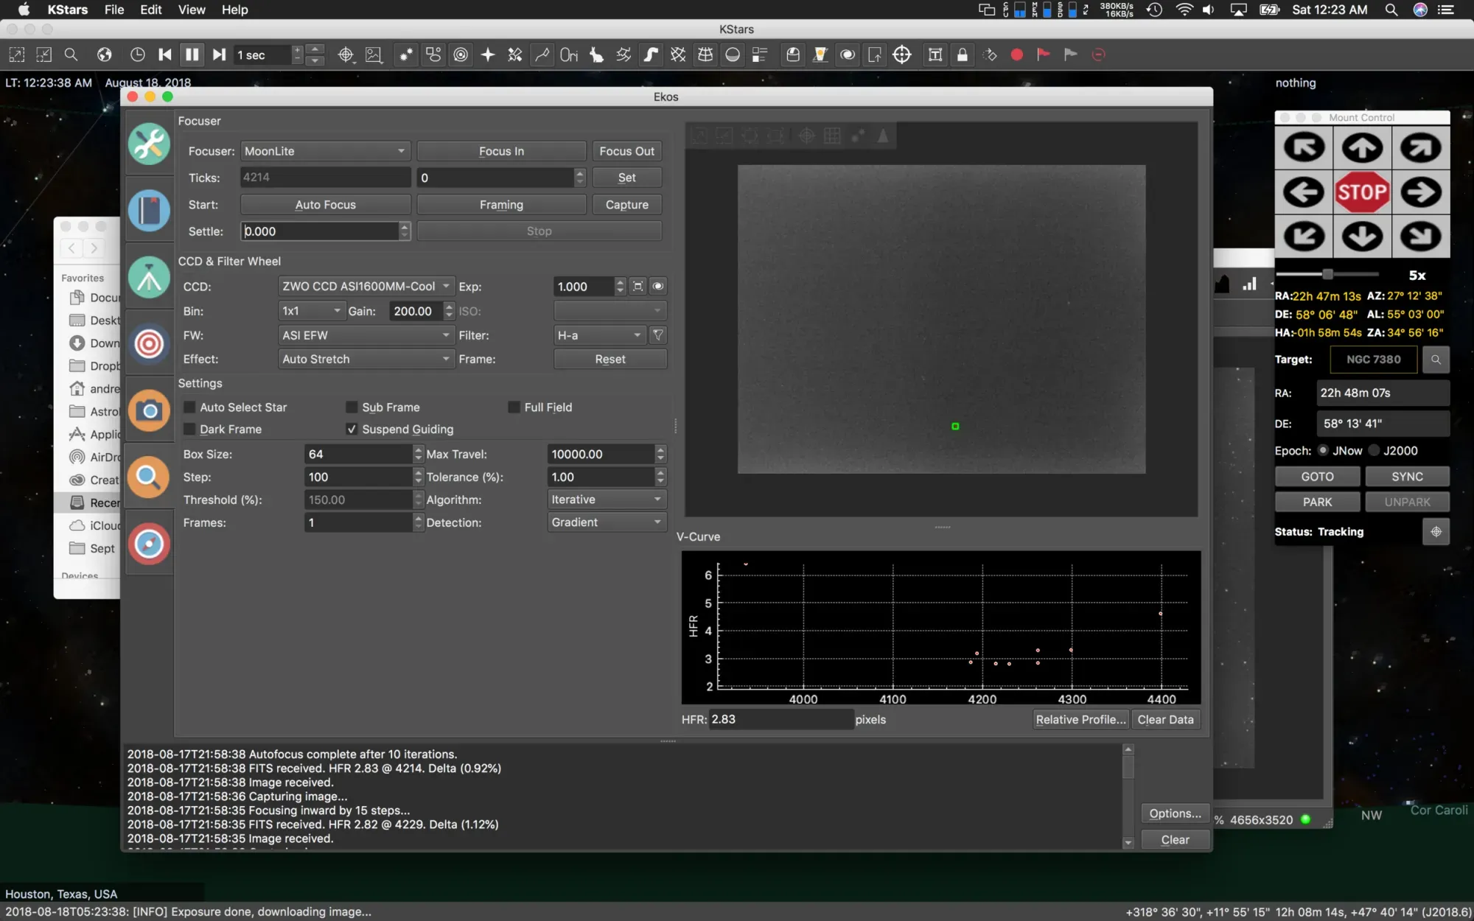This screenshot has width=1474, height=921.
Task: Open the View menu
Action: point(191,10)
